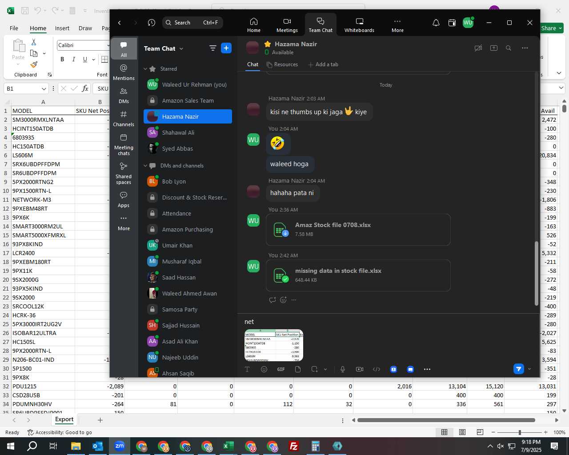Record a video message
Image resolution: width=569 pixels, height=455 pixels.
360,369
